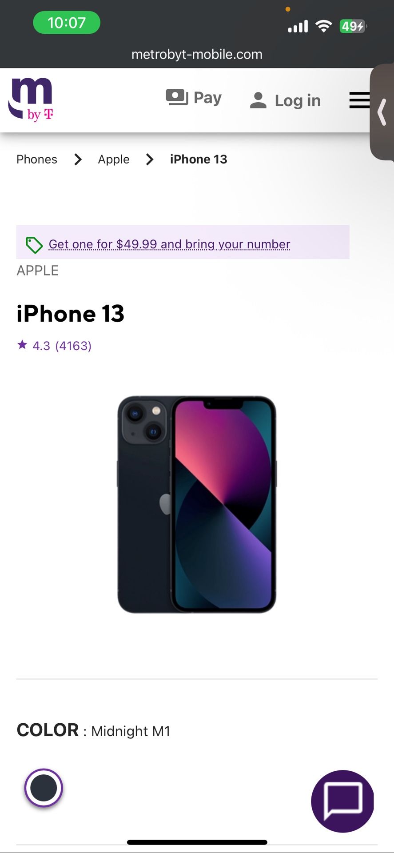Tap the battery indicator in status bar
Image resolution: width=394 pixels, height=853 pixels.
353,26
